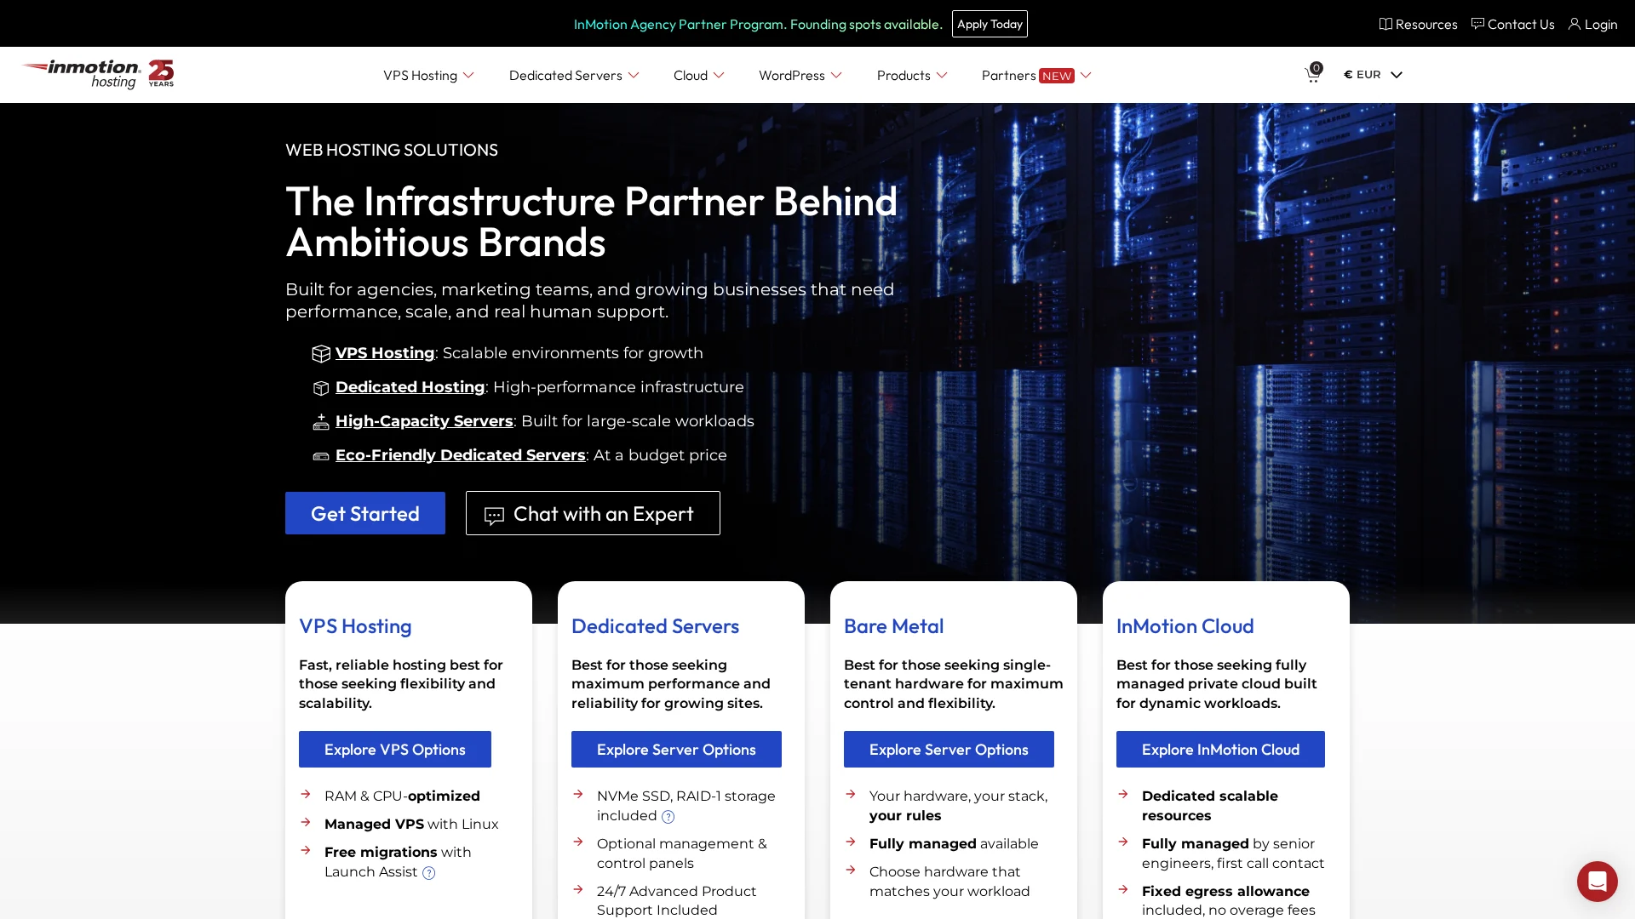
Task: Follow the VPS Hosting hero link
Action: point(385,352)
